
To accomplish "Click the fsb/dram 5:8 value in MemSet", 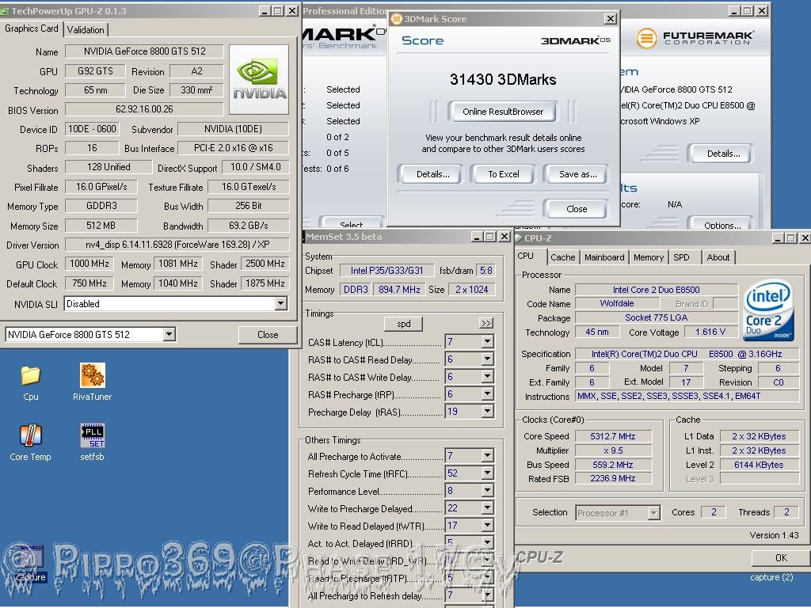I will pos(486,271).
